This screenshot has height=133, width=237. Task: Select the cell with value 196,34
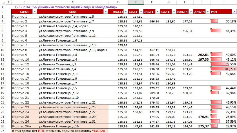pos(185,31)
